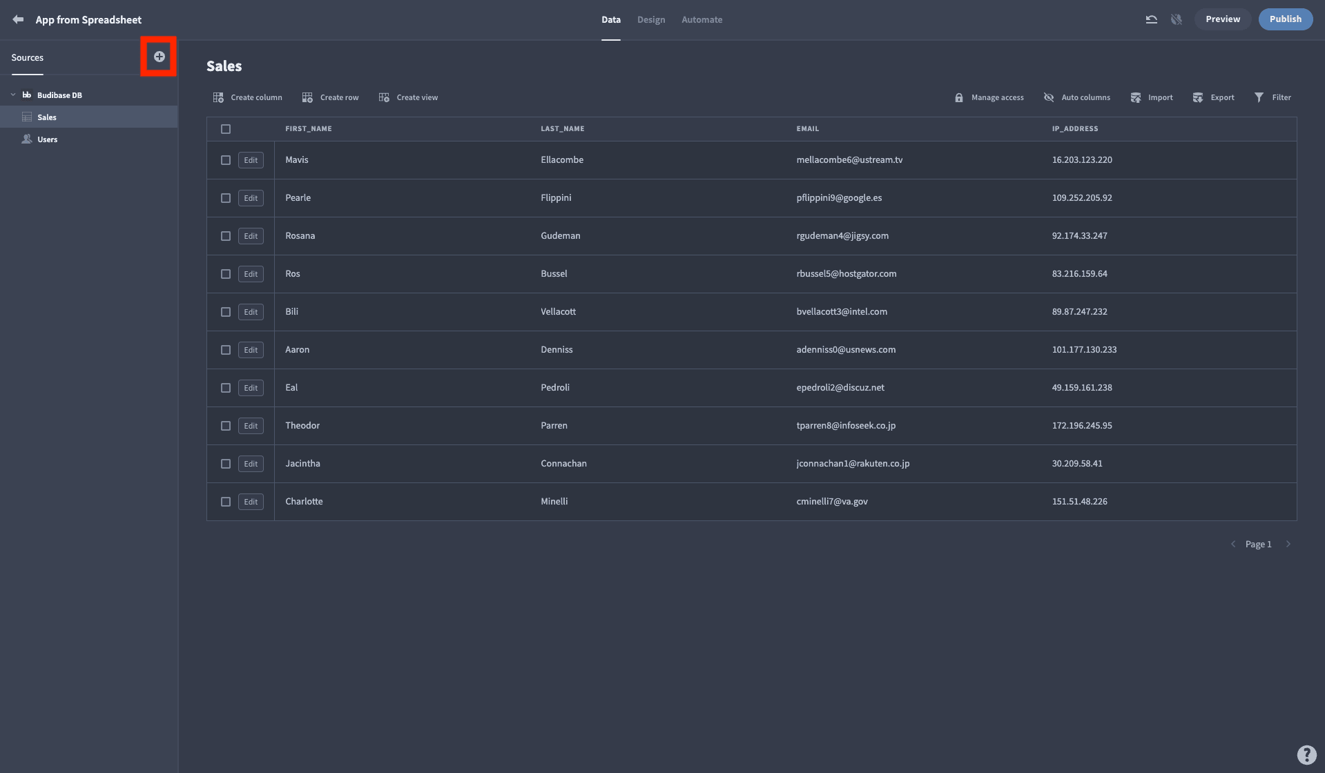Edit the Ros Bussel row

[x=251, y=274]
